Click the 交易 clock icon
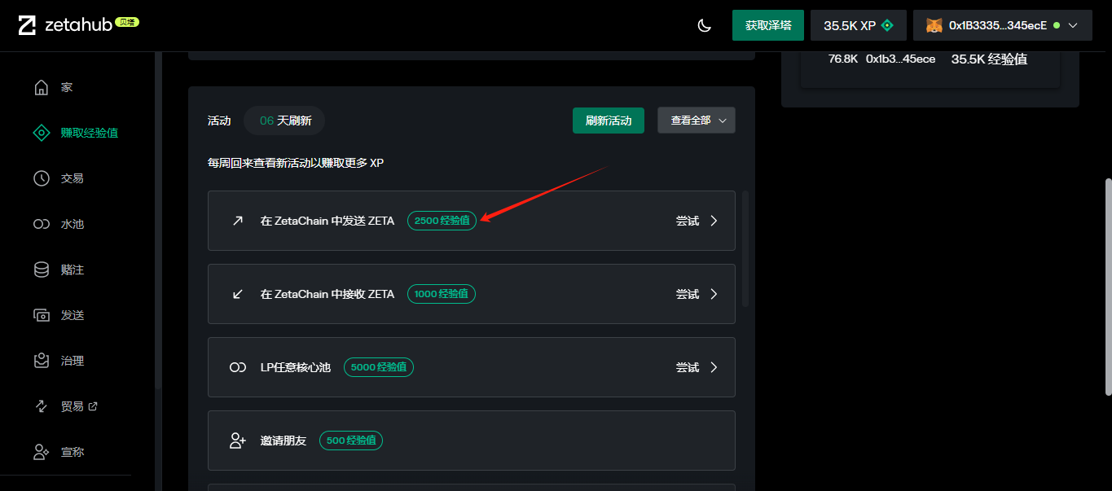Image resolution: width=1112 pixels, height=491 pixels. click(42, 178)
